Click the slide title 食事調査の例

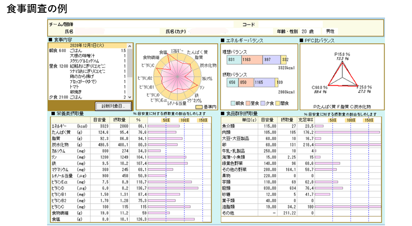click(x=37, y=9)
